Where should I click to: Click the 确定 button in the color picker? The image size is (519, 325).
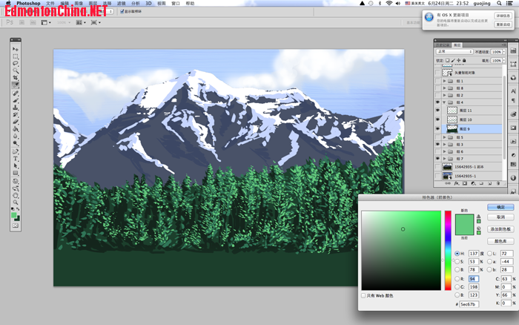tap(500, 207)
